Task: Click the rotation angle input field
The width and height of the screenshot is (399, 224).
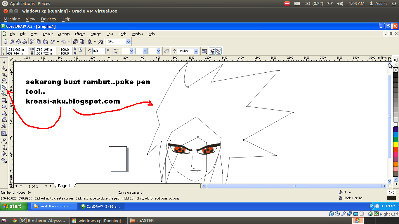Action: coord(99,51)
